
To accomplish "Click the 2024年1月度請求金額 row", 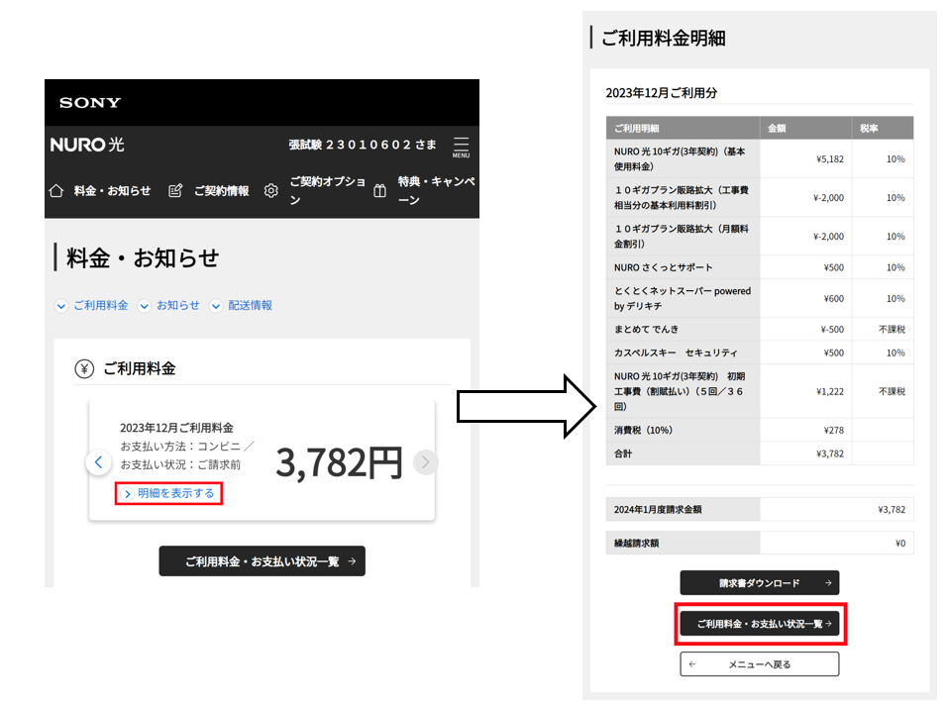I will 759,510.
